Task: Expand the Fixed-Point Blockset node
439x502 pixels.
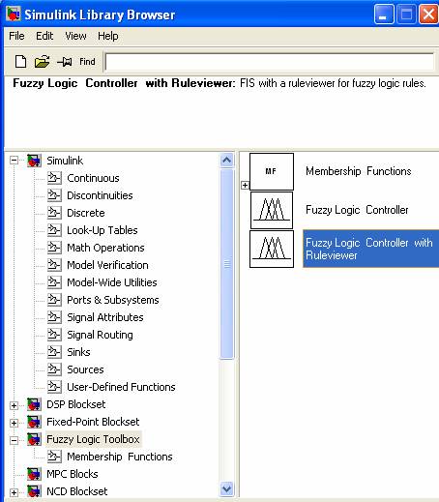Action: click(14, 423)
